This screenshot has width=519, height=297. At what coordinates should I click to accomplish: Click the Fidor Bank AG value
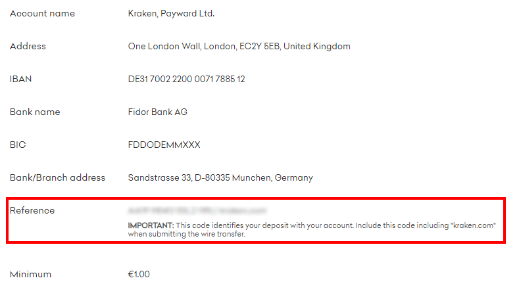coord(157,112)
